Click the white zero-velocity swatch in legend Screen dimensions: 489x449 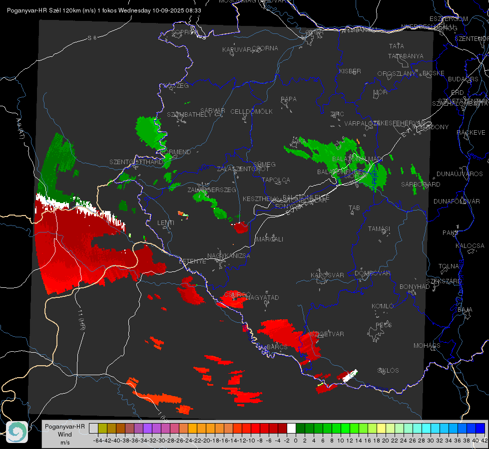(291, 428)
